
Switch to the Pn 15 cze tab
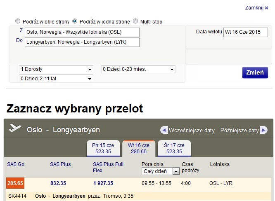click(103, 148)
